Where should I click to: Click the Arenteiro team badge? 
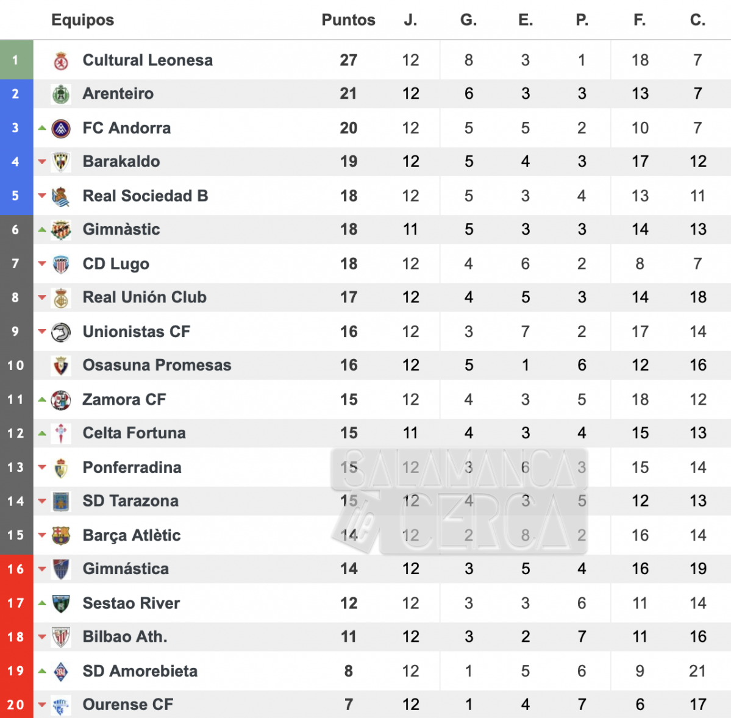pos(60,94)
